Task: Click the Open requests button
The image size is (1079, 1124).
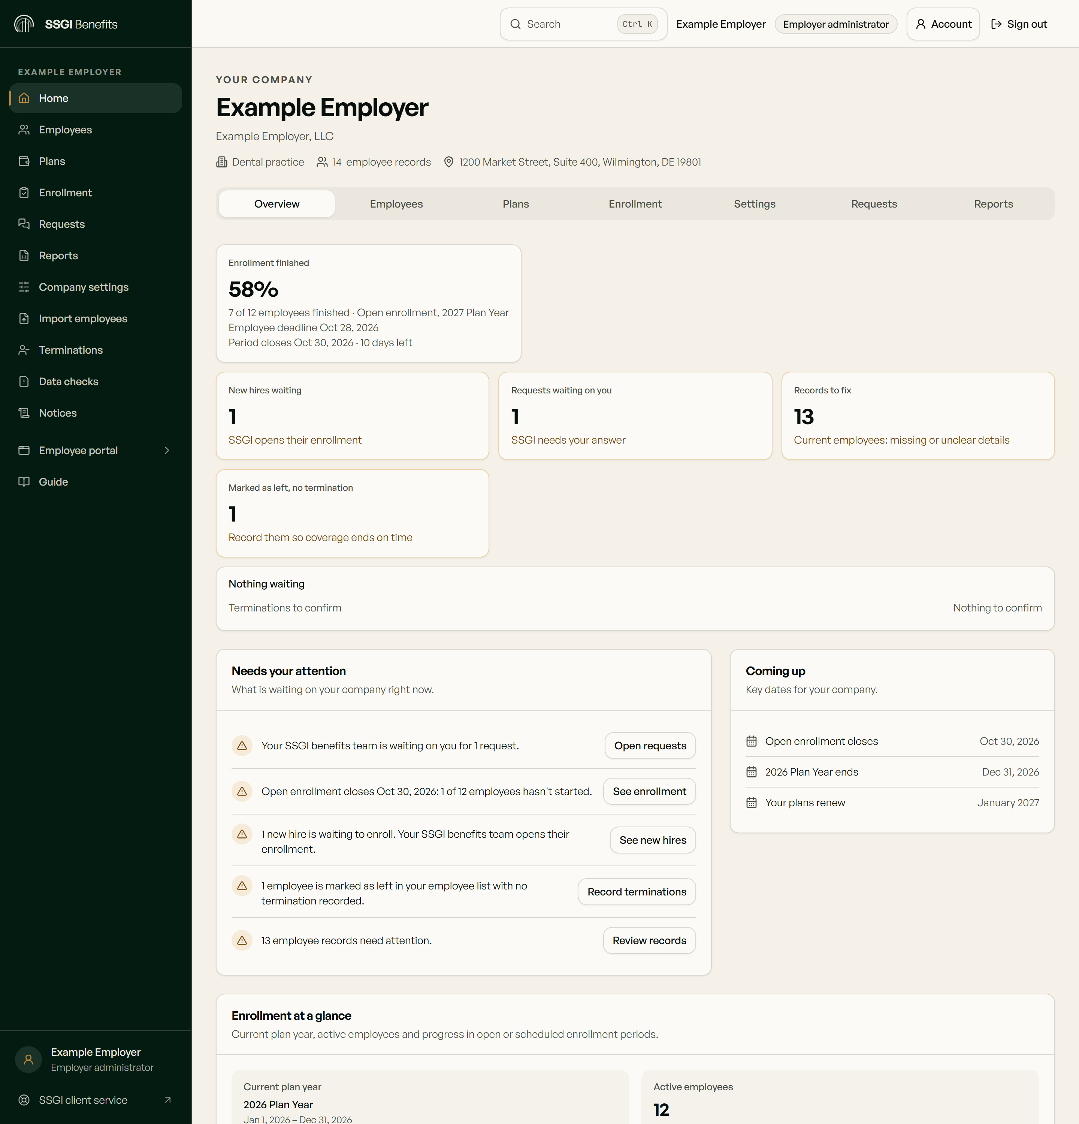Action: coord(650,746)
